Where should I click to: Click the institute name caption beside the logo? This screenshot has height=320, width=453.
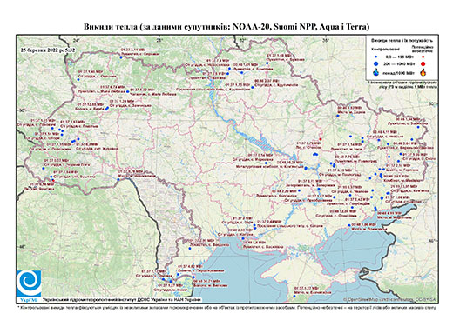coord(121,300)
